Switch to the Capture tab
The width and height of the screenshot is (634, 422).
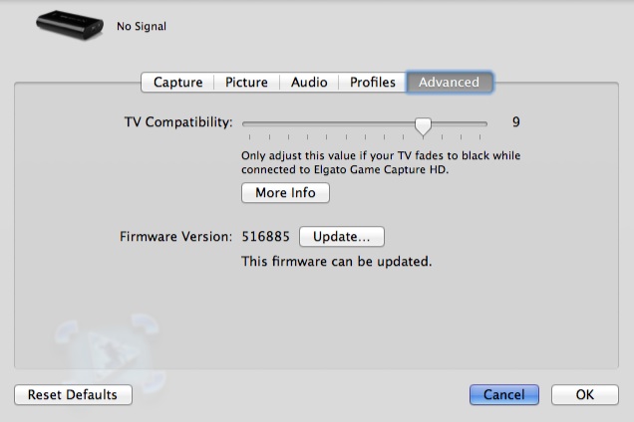click(x=177, y=83)
